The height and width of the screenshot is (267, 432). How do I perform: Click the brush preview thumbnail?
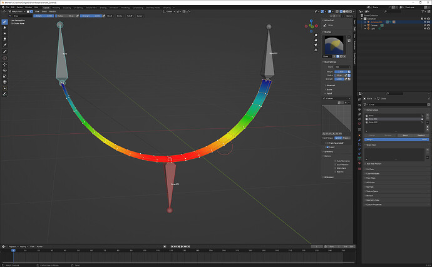point(334,45)
